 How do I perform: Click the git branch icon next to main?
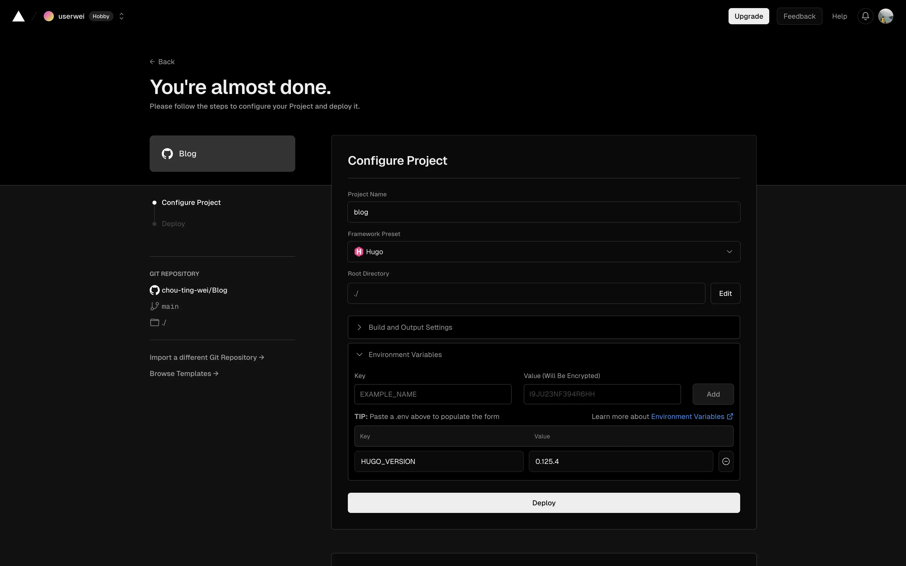(x=154, y=306)
